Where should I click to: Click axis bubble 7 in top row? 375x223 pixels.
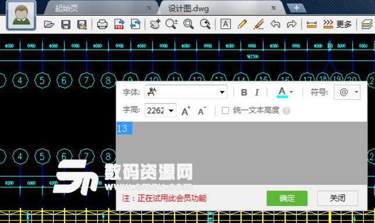(x=86, y=80)
